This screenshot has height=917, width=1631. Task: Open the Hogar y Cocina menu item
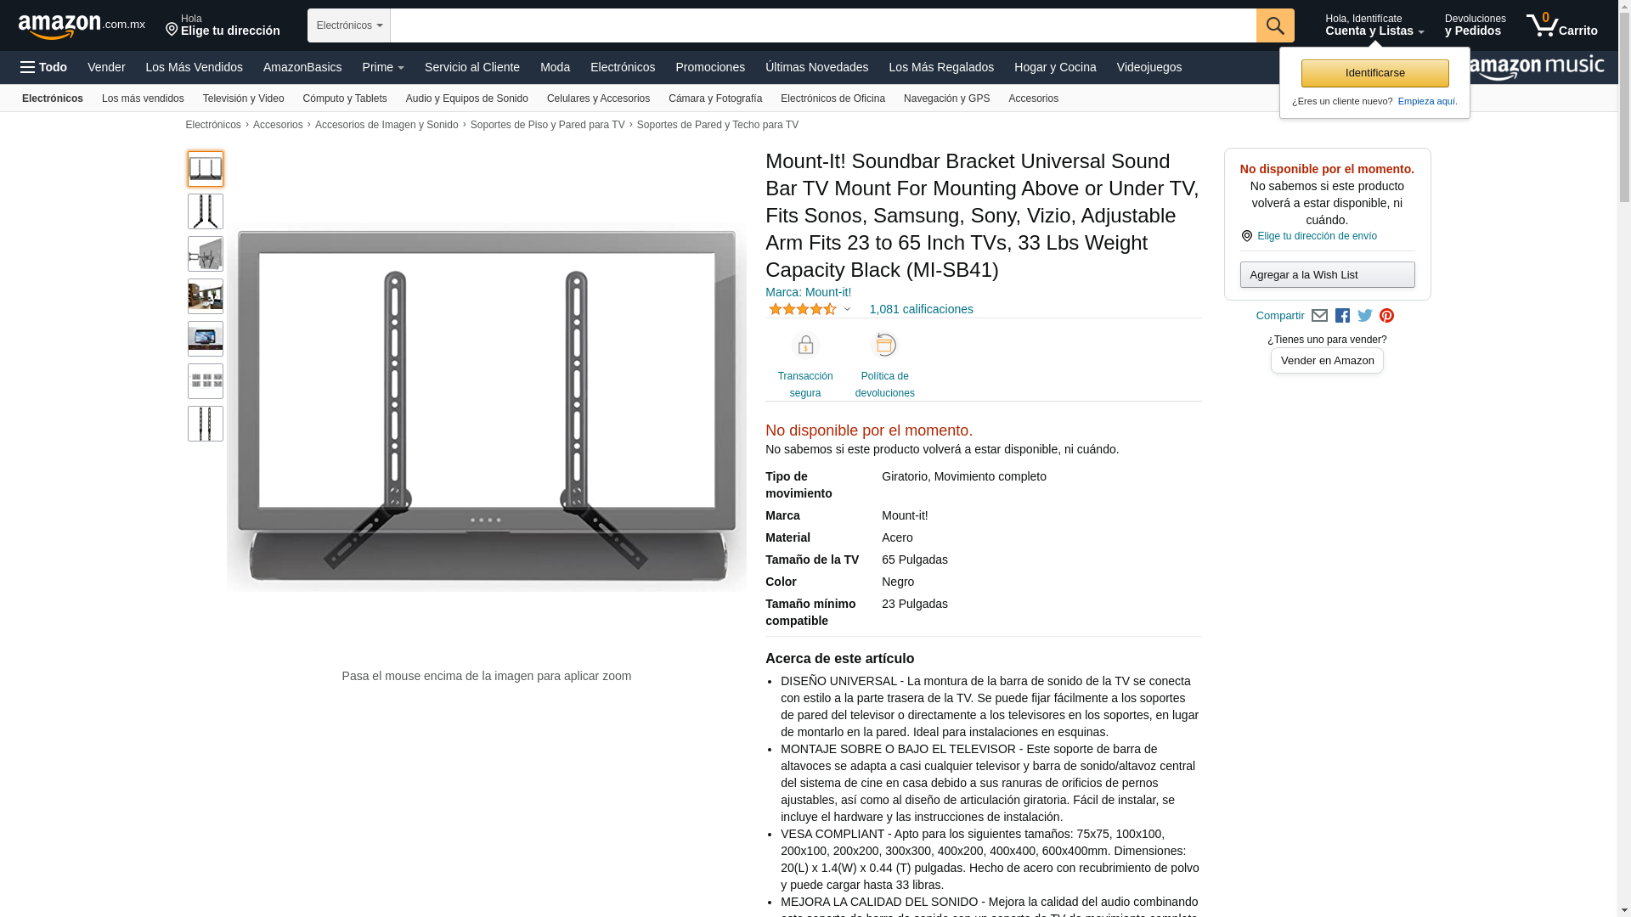click(1055, 67)
